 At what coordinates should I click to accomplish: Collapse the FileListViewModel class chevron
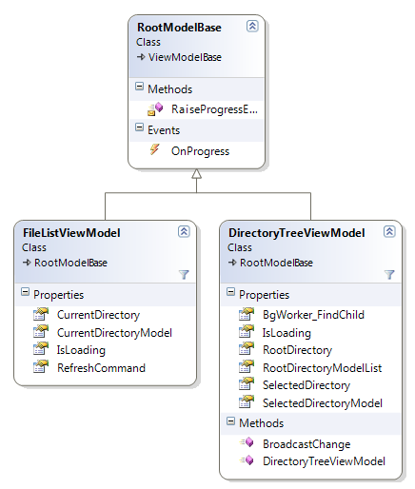184,231
